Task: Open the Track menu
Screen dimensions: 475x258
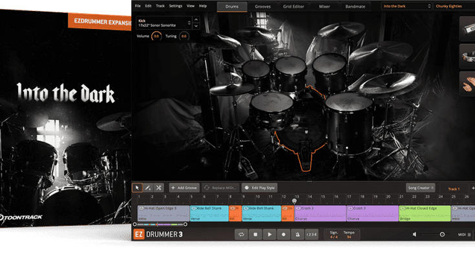Action: pyautogui.click(x=160, y=6)
